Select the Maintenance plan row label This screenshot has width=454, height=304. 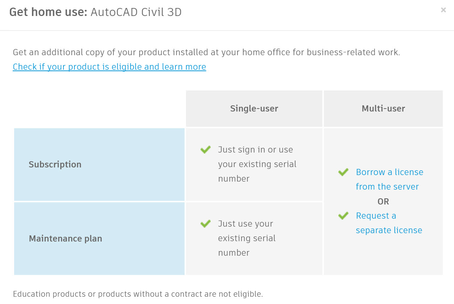click(x=65, y=239)
